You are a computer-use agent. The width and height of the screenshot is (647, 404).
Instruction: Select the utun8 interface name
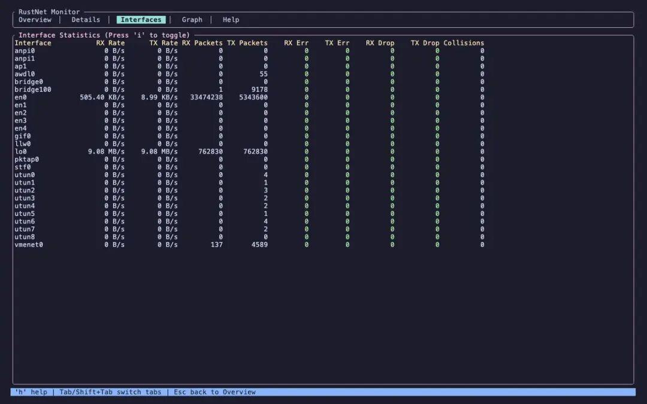[x=25, y=237]
